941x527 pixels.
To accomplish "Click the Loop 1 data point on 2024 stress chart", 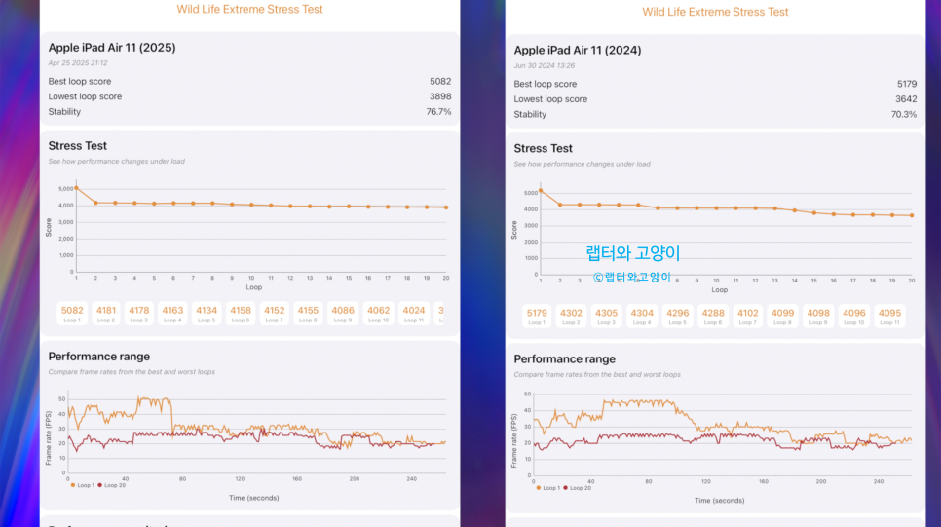I will point(541,191).
